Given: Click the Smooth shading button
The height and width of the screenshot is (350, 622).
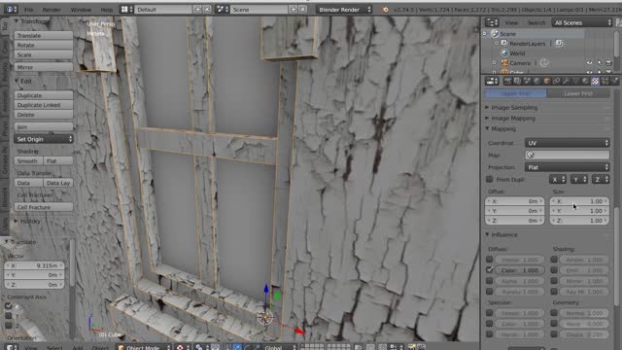Looking at the screenshot, I should (x=28, y=160).
